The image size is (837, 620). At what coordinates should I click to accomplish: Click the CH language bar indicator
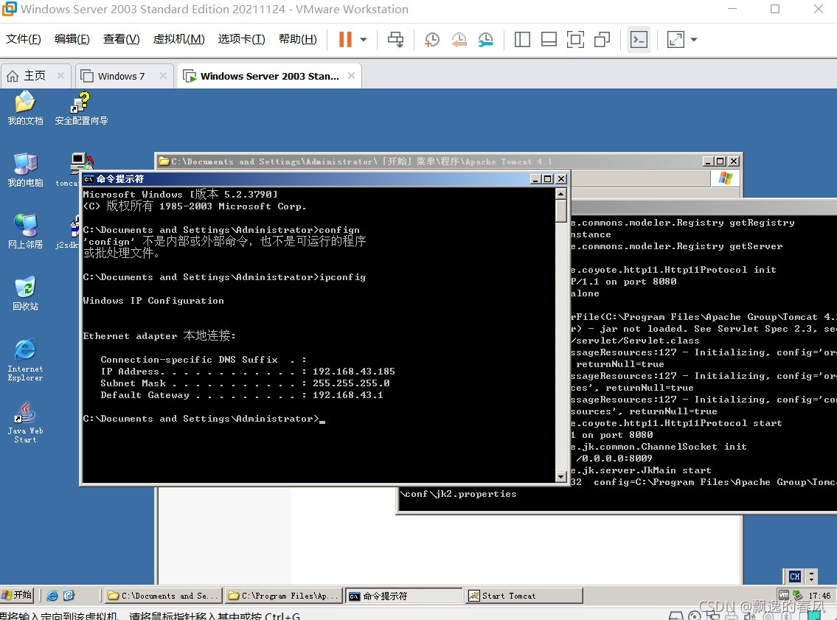(x=794, y=577)
